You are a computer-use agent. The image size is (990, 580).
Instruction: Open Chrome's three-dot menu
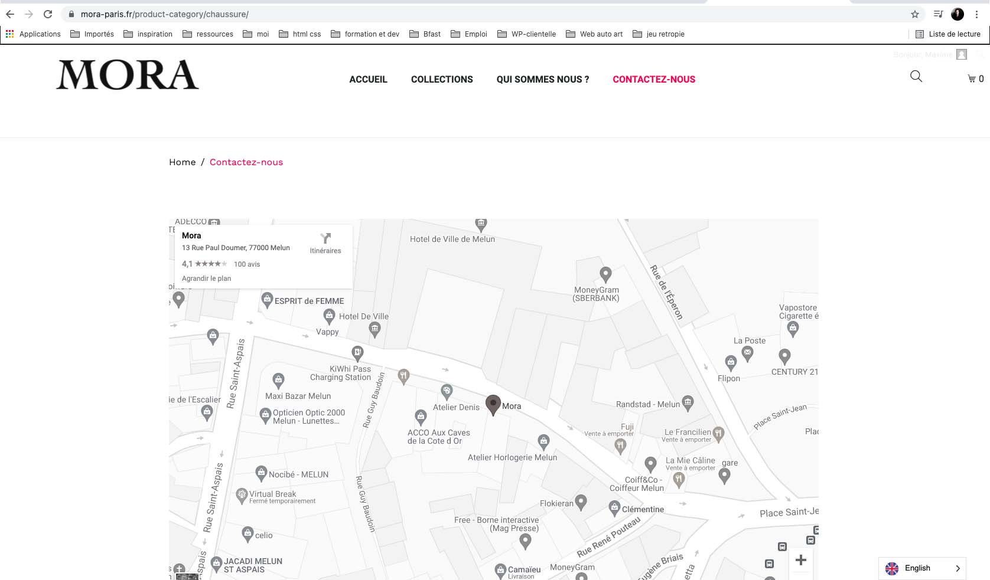[977, 14]
